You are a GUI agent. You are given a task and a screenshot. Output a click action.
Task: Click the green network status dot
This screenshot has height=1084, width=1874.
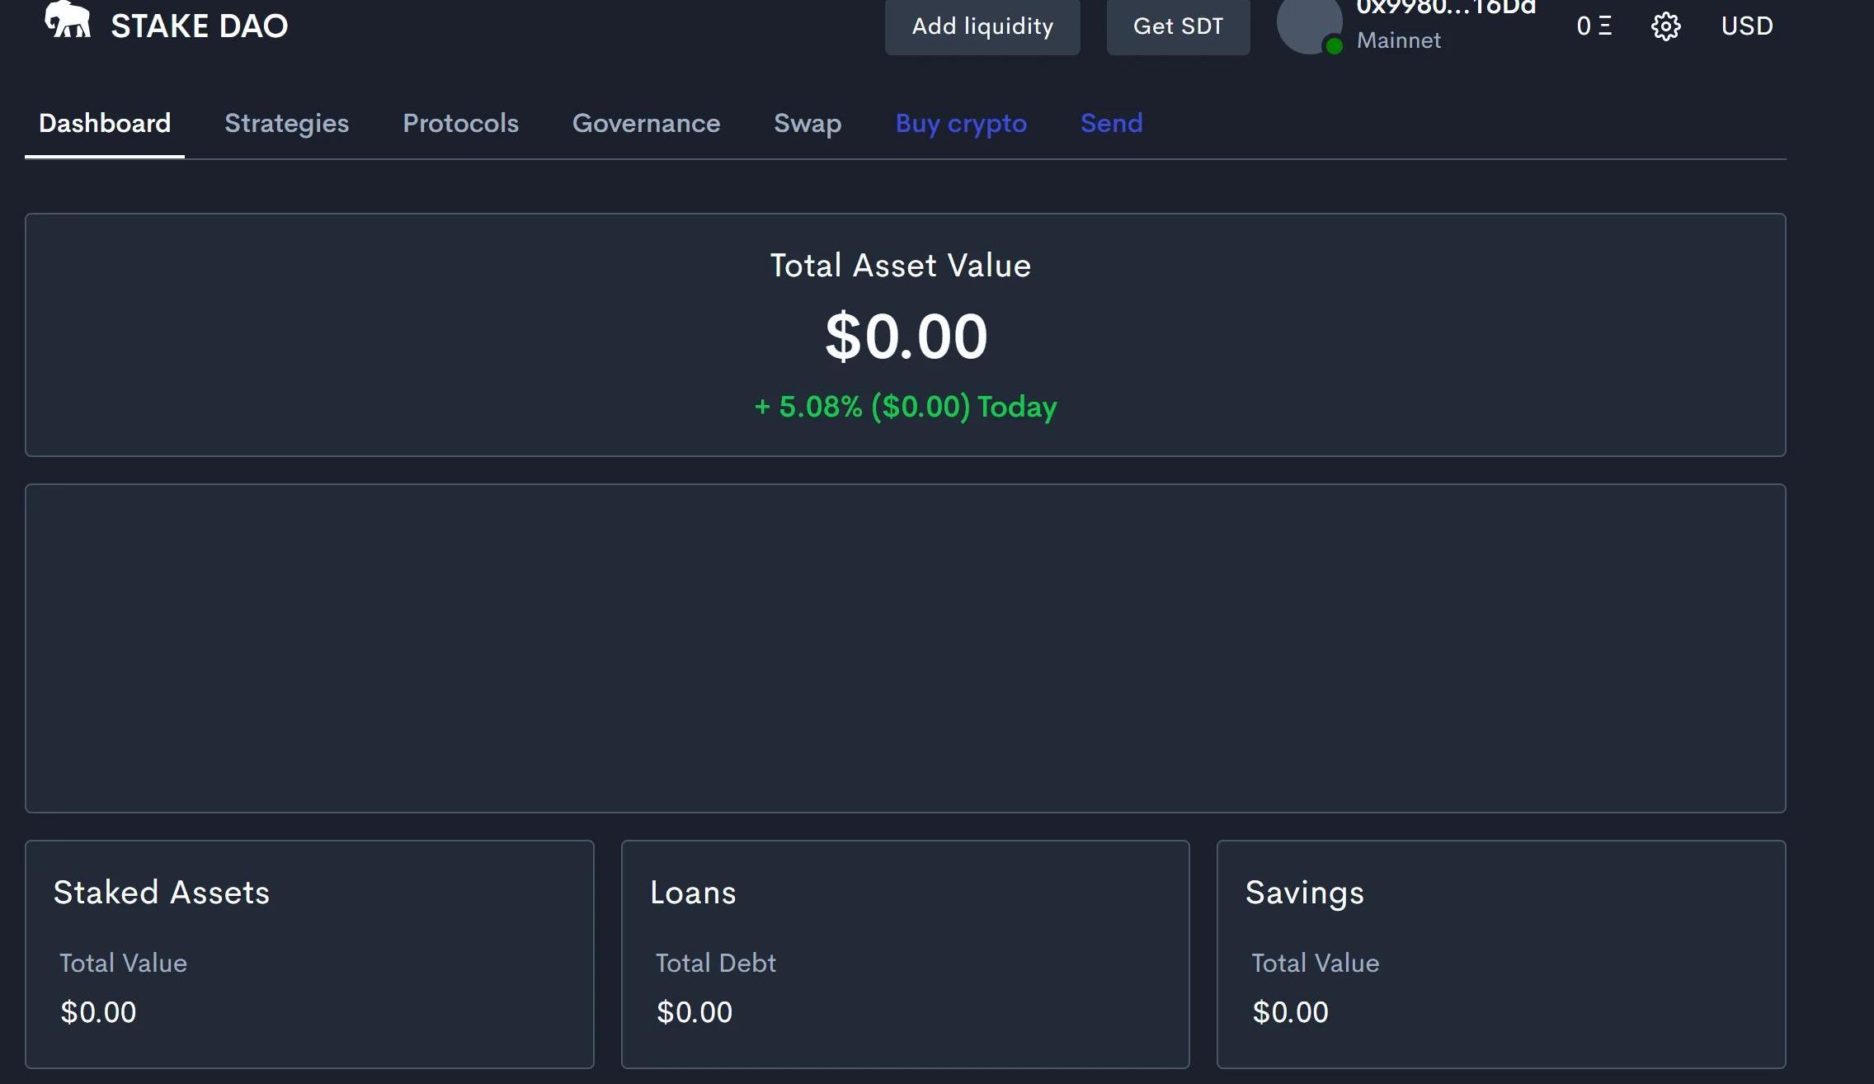click(1334, 46)
